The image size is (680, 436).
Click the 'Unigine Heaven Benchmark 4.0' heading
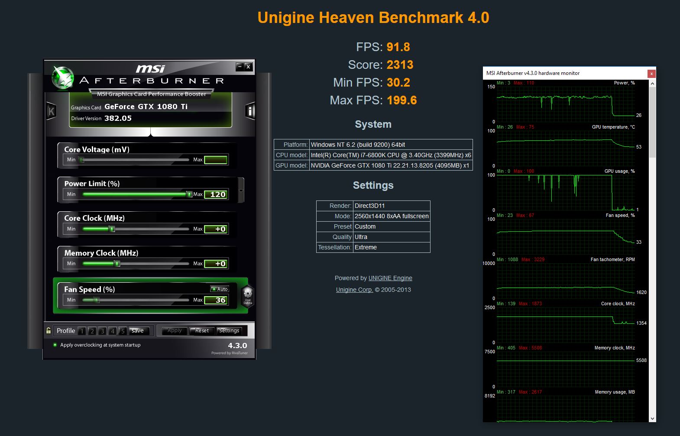[373, 18]
